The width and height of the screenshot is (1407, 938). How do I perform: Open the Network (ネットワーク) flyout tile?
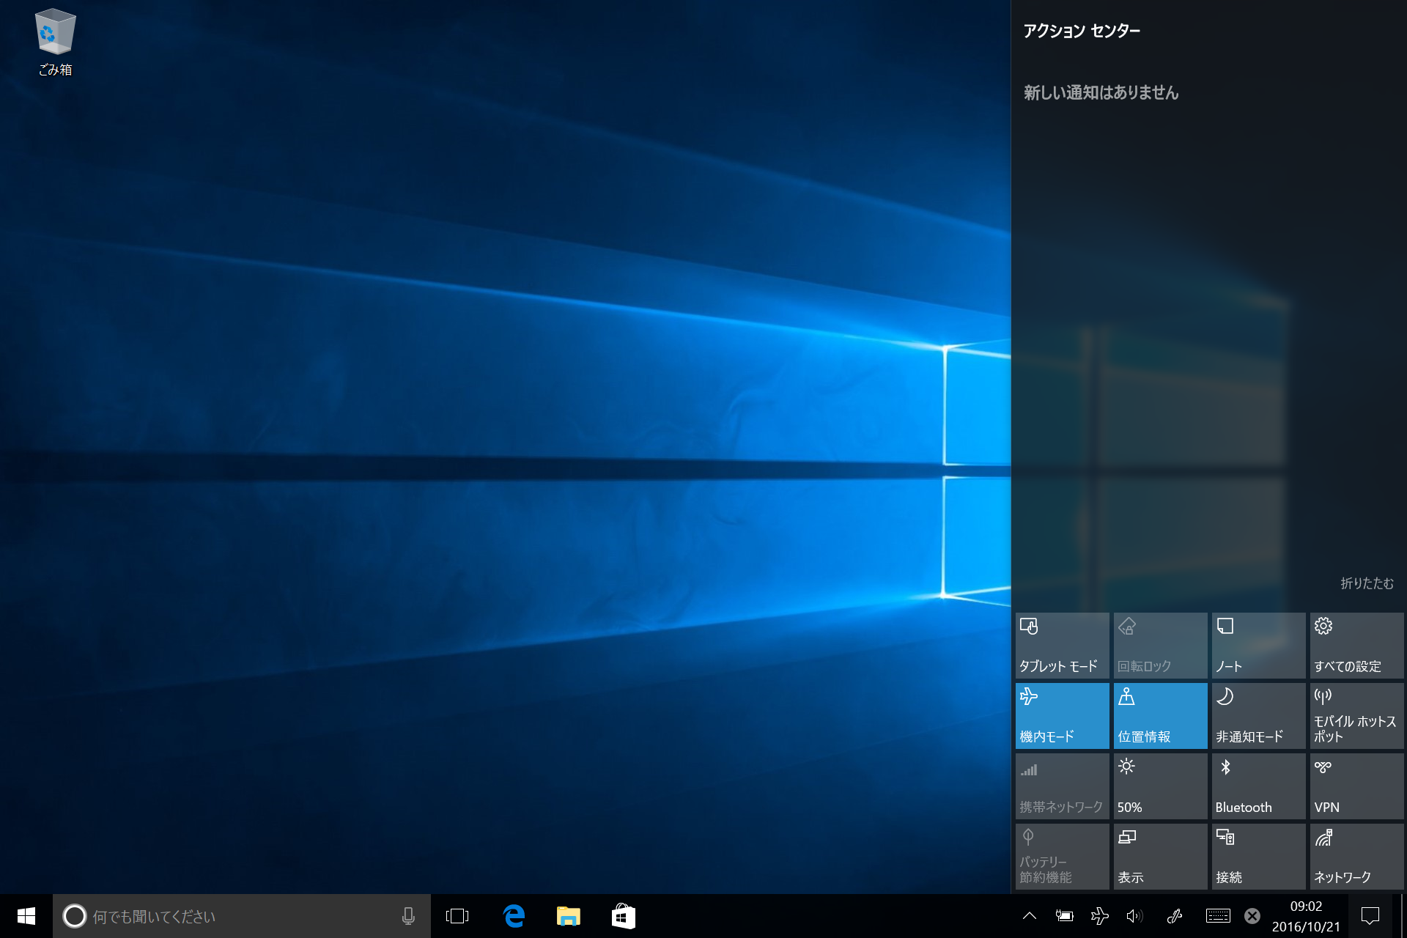click(1356, 857)
